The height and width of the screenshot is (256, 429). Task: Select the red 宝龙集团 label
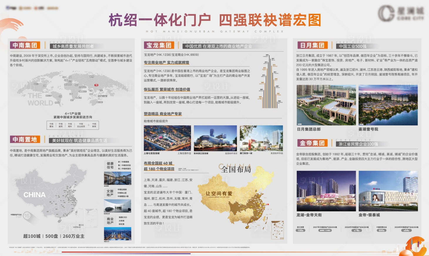point(159,45)
